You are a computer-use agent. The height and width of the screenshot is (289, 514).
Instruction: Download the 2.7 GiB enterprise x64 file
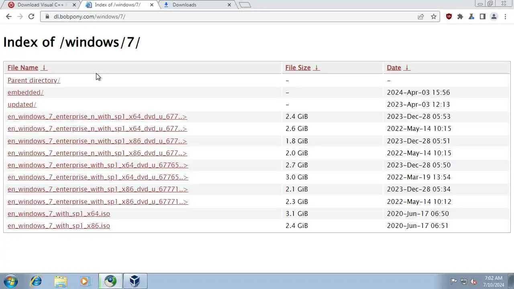(x=98, y=165)
